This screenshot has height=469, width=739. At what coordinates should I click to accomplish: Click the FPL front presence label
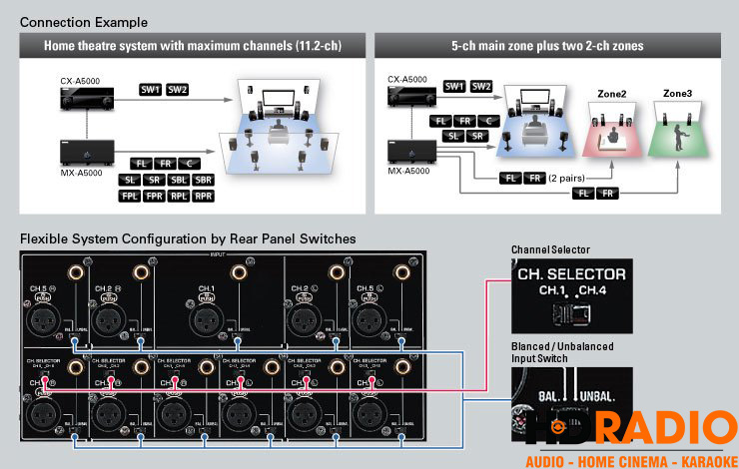128,196
